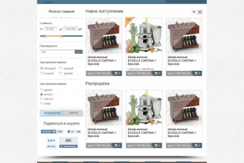Click the 'СБРОС' reset button
Image resolution: width=244 pixels, height=163 pixels.
point(74,113)
